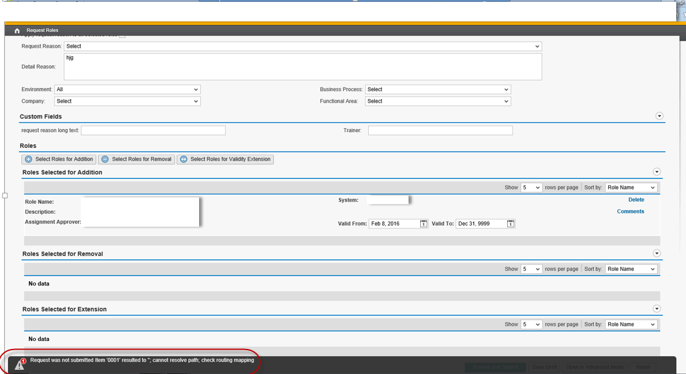Click Open in Advanced Mode button
The image size is (686, 374).
[x=595, y=367]
